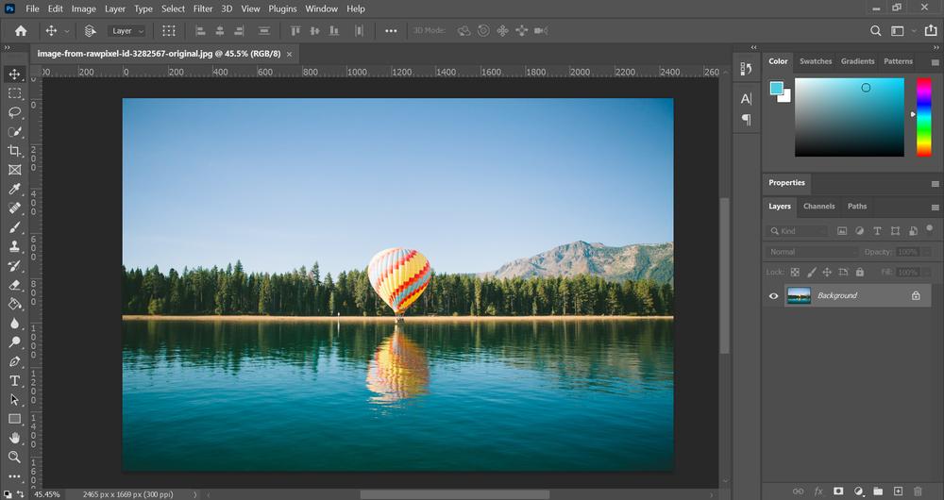Select the Brush tool
944x500 pixels.
[14, 227]
